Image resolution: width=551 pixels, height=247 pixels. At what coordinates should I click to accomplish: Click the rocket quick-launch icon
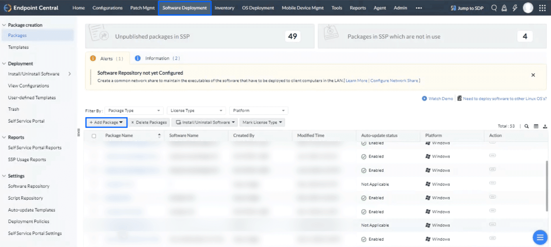(504, 8)
